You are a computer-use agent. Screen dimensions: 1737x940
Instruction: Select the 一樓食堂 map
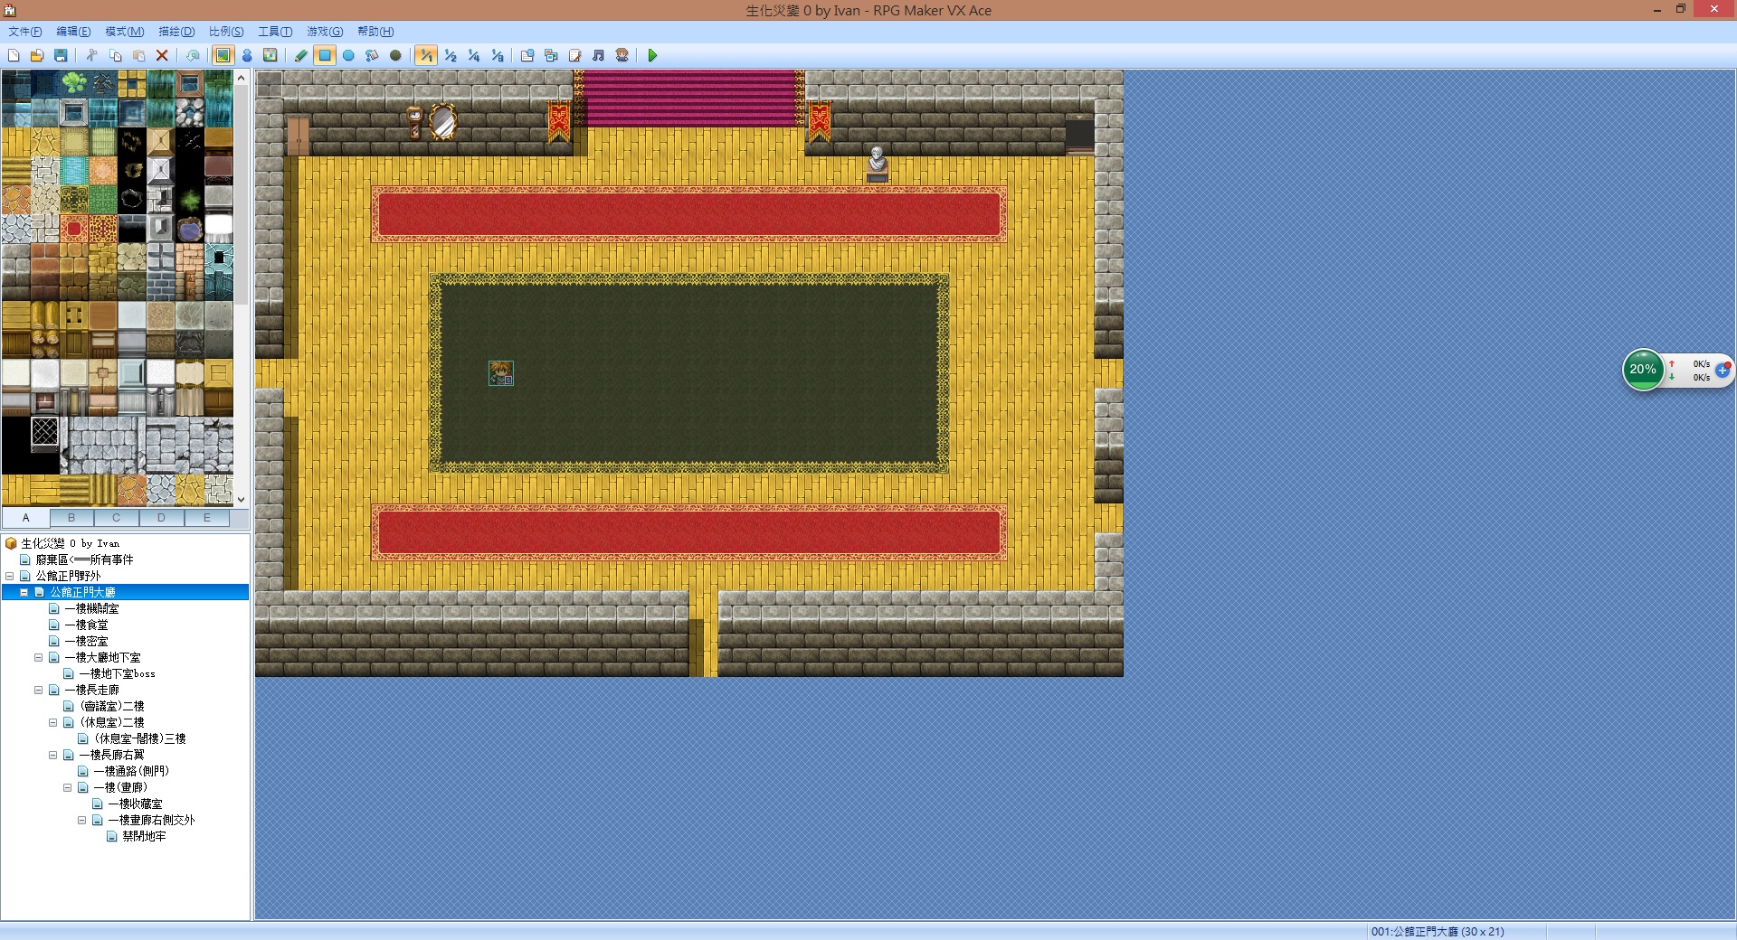click(x=86, y=625)
